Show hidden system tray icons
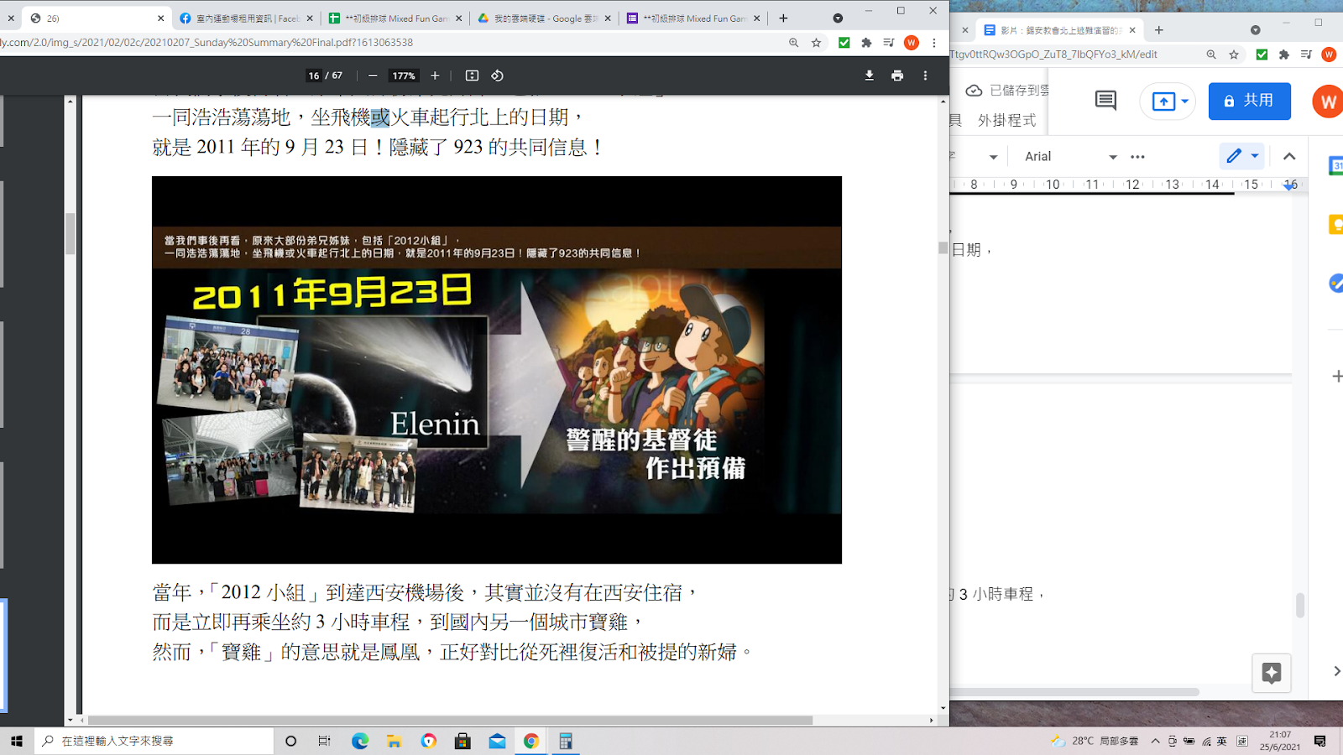1343x755 pixels. coord(1155,741)
